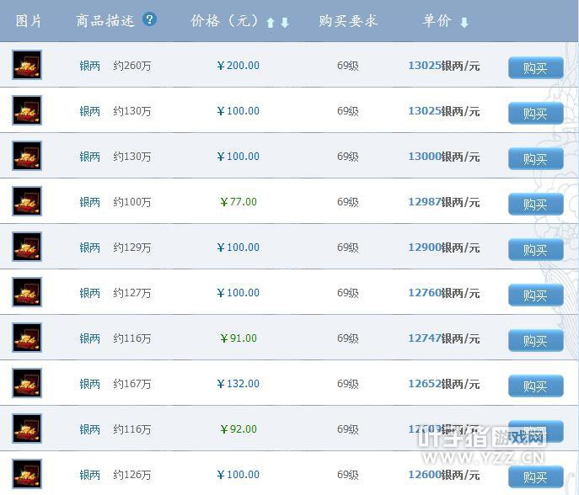Buy the ¥77.00 silver listing
The height and width of the screenshot is (495, 579).
(535, 205)
